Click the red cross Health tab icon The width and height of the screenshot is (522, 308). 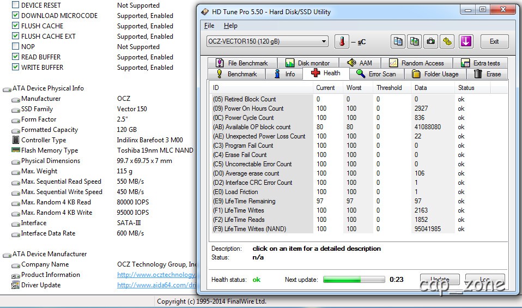(x=315, y=73)
